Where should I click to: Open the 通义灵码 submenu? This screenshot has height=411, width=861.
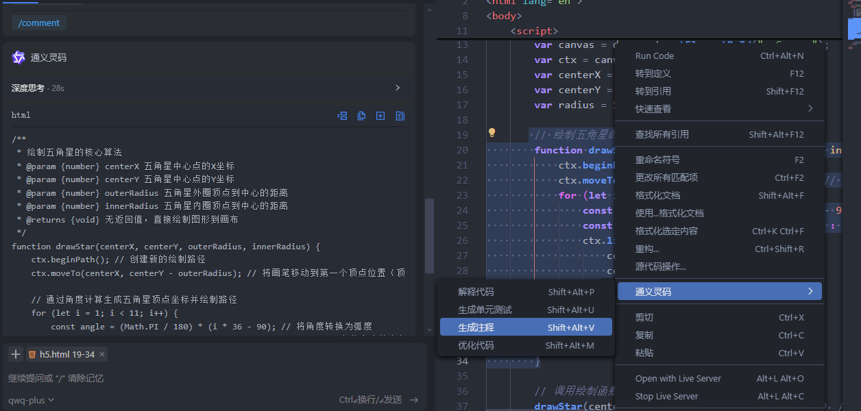[x=719, y=292]
